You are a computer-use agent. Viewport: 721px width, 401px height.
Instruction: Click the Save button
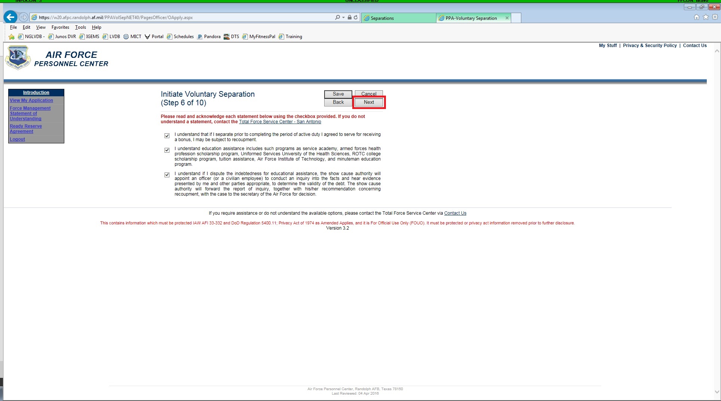coord(338,94)
